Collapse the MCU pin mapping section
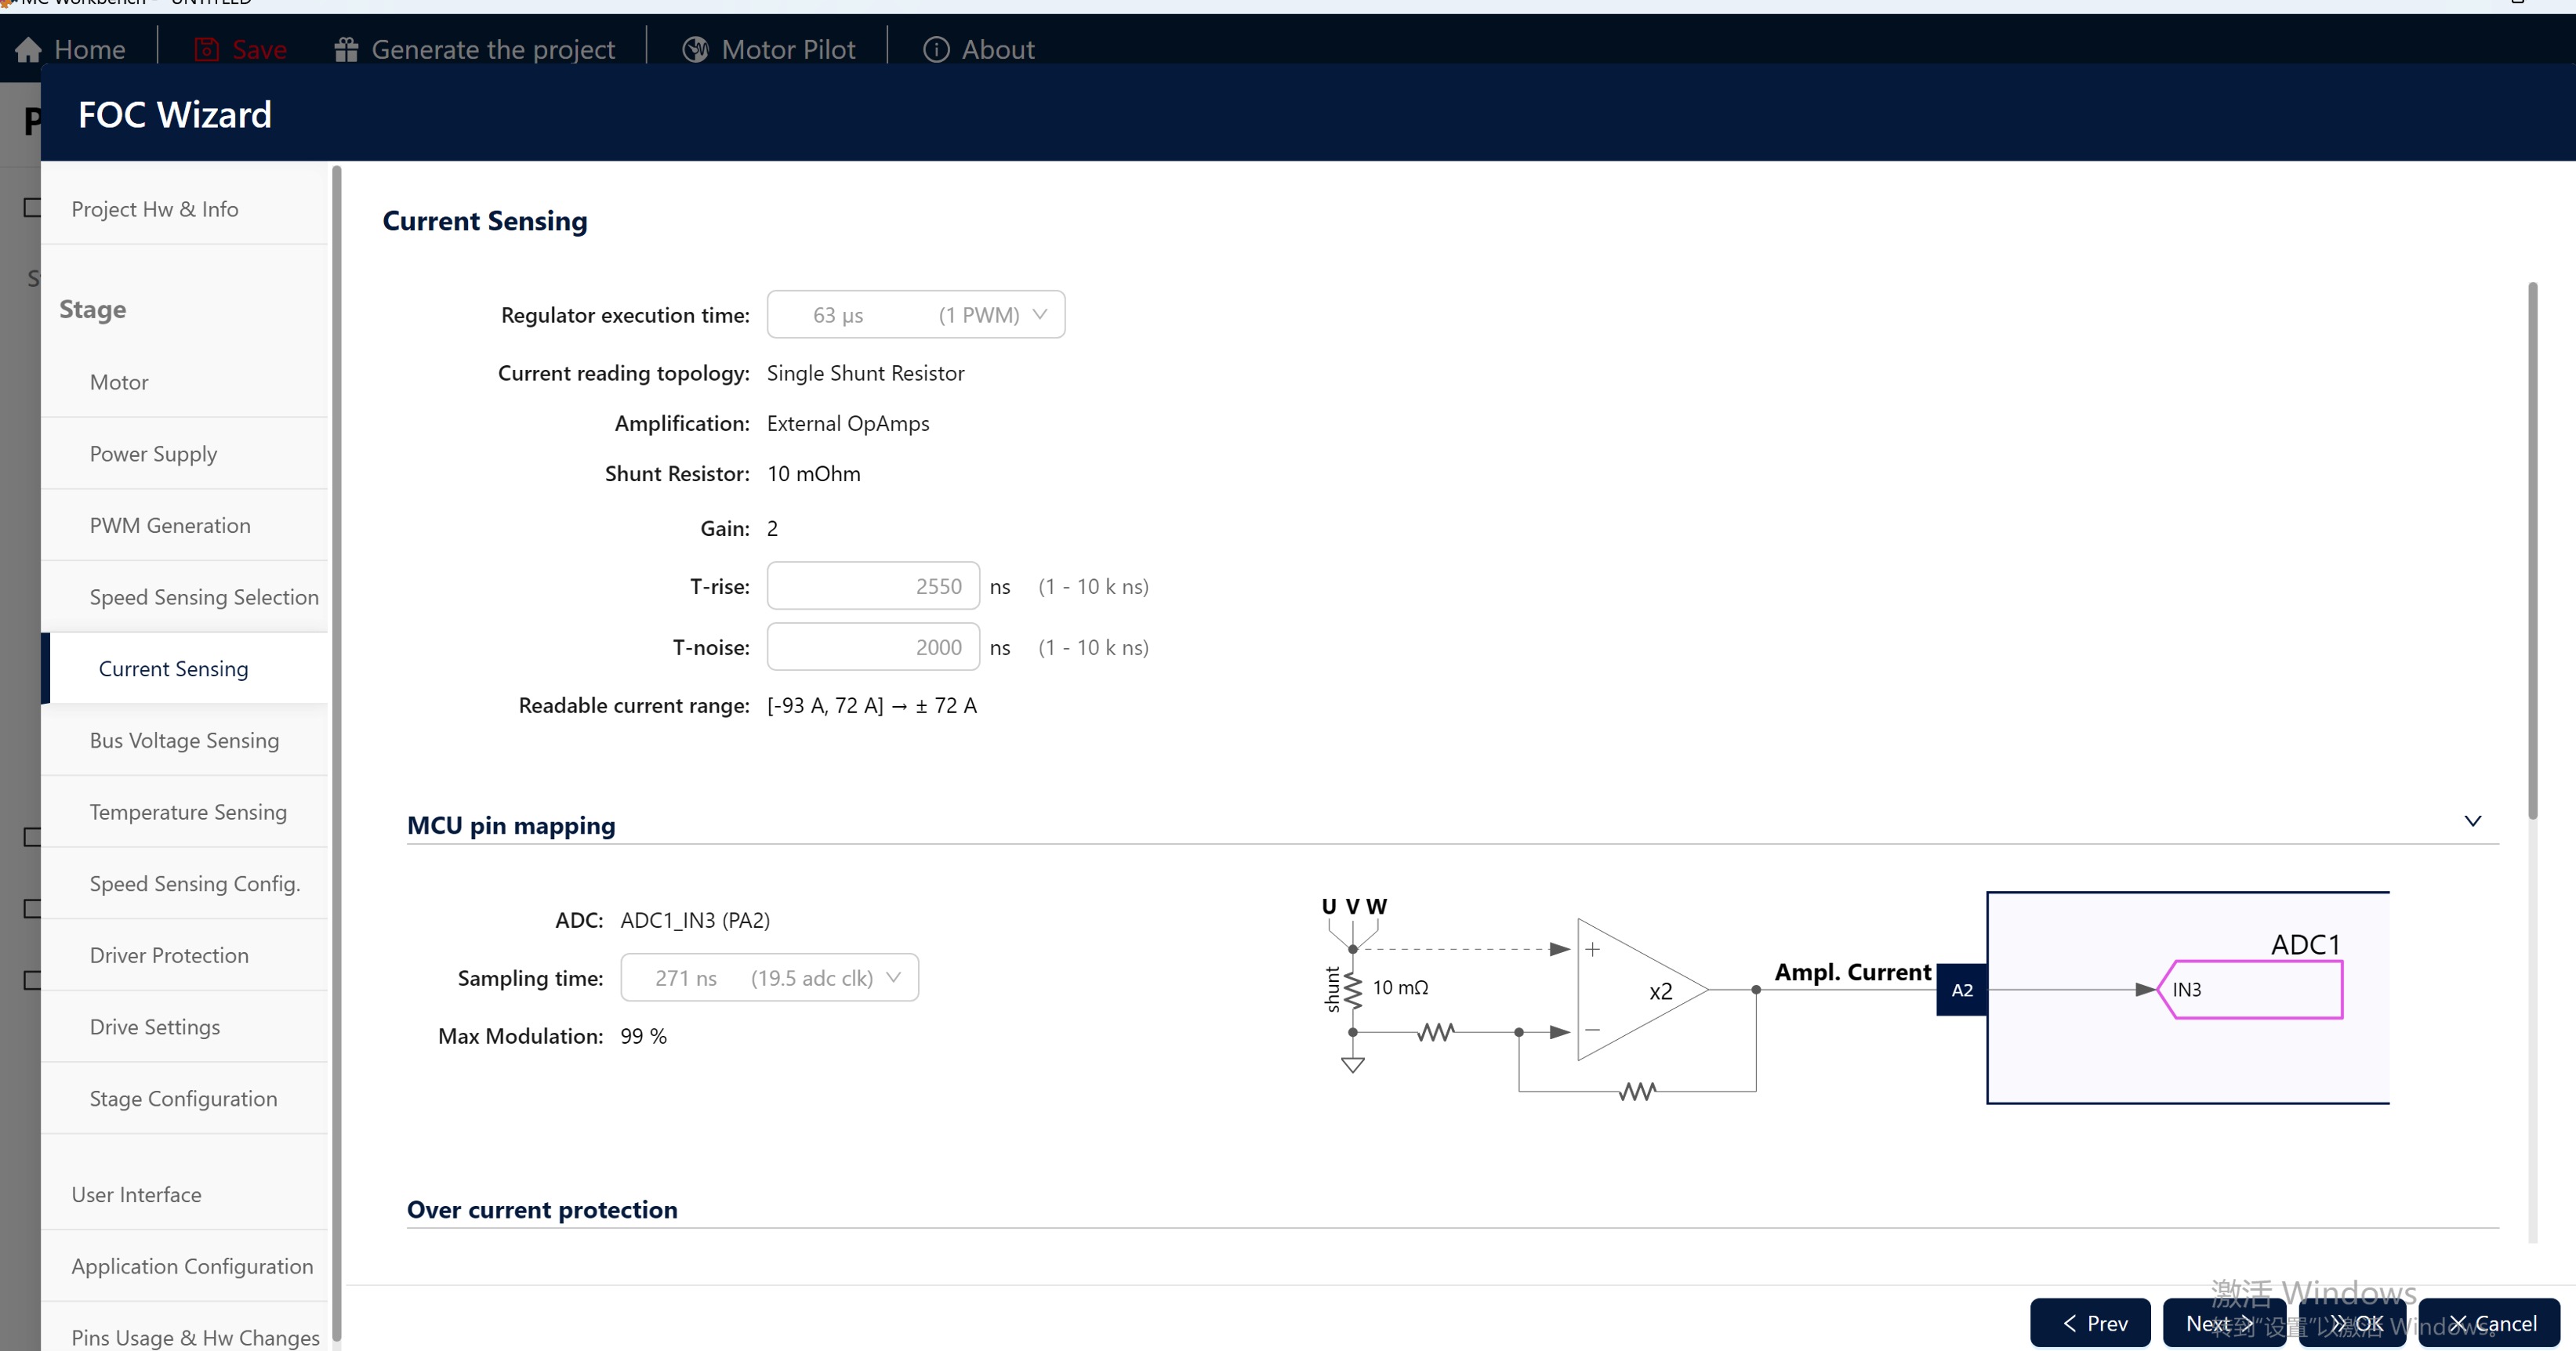 click(2473, 820)
